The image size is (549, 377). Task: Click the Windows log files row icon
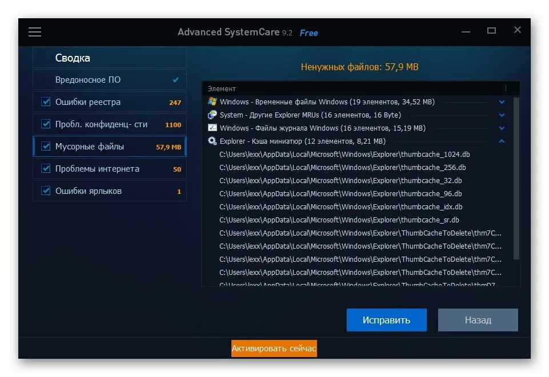click(212, 128)
